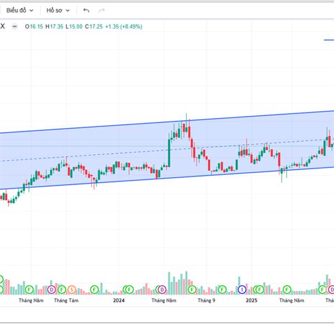
Task: Click the orange S split event marker
Action: pyautogui.click(x=72, y=289)
